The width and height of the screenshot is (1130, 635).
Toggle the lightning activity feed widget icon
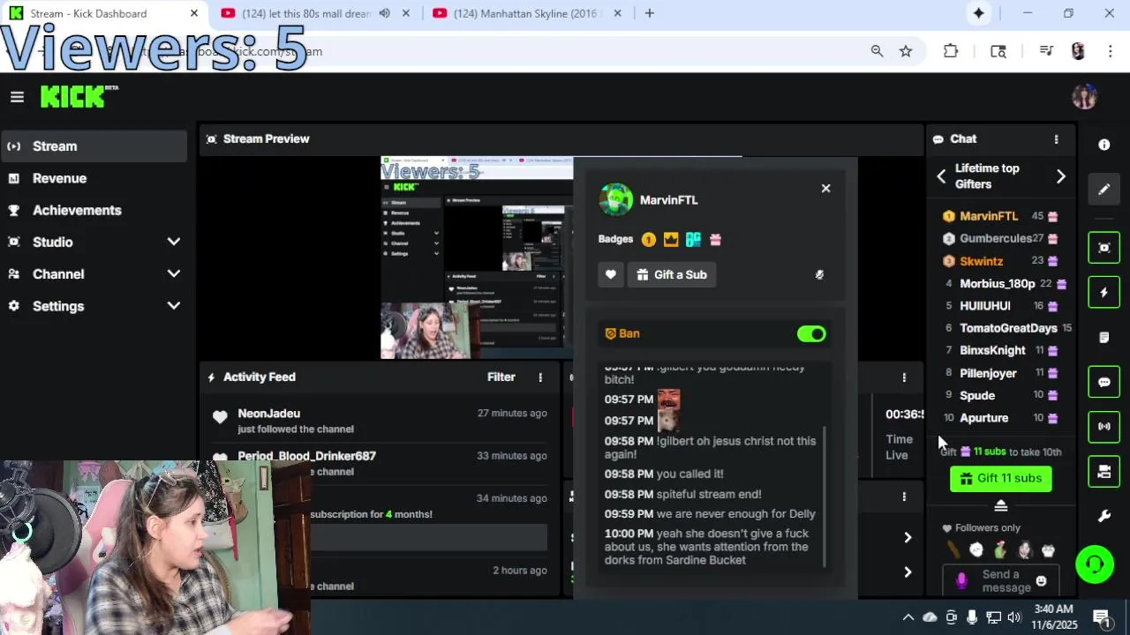pyautogui.click(x=1104, y=293)
